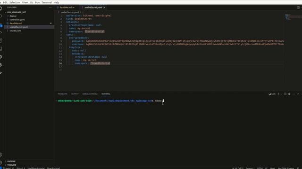Split the terminal
The width and height of the screenshot is (302, 169).
[x=285, y=94]
